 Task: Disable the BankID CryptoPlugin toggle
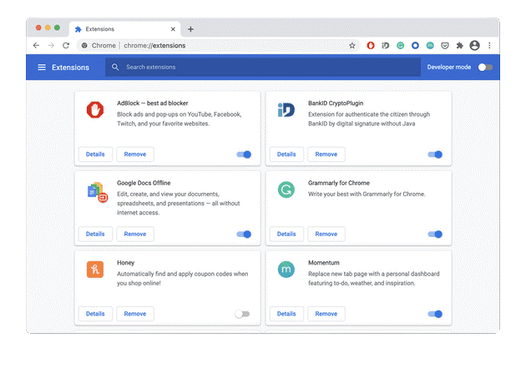435,154
